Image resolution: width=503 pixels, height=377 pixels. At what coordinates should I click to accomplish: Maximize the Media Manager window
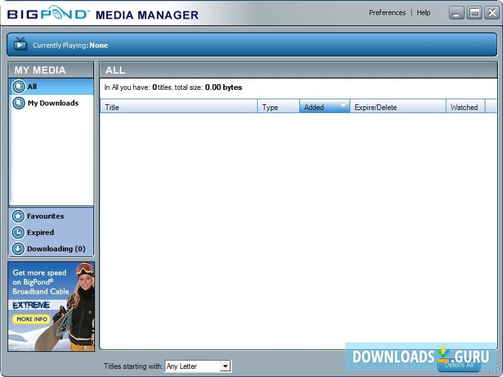coord(475,13)
